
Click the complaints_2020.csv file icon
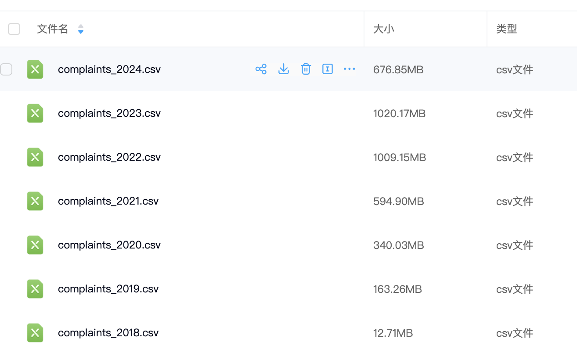[x=35, y=245]
